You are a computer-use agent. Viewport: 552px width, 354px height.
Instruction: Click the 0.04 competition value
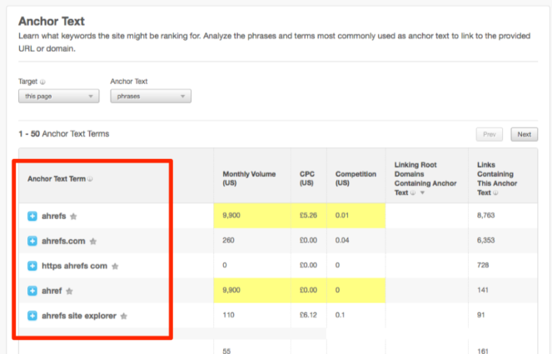[342, 240]
